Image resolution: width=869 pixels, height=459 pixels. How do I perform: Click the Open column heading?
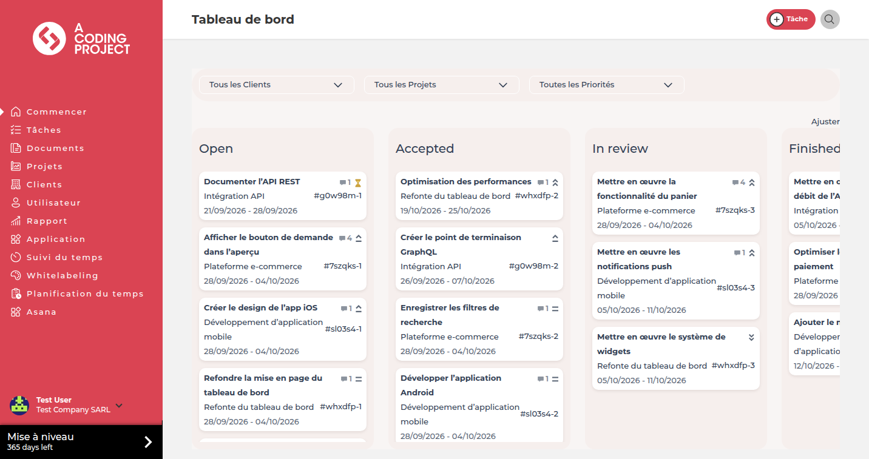pyautogui.click(x=216, y=149)
